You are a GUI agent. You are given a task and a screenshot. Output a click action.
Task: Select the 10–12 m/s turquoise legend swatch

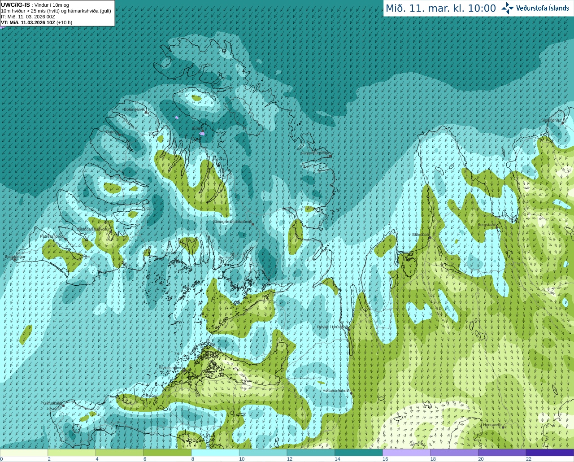tap(263, 453)
